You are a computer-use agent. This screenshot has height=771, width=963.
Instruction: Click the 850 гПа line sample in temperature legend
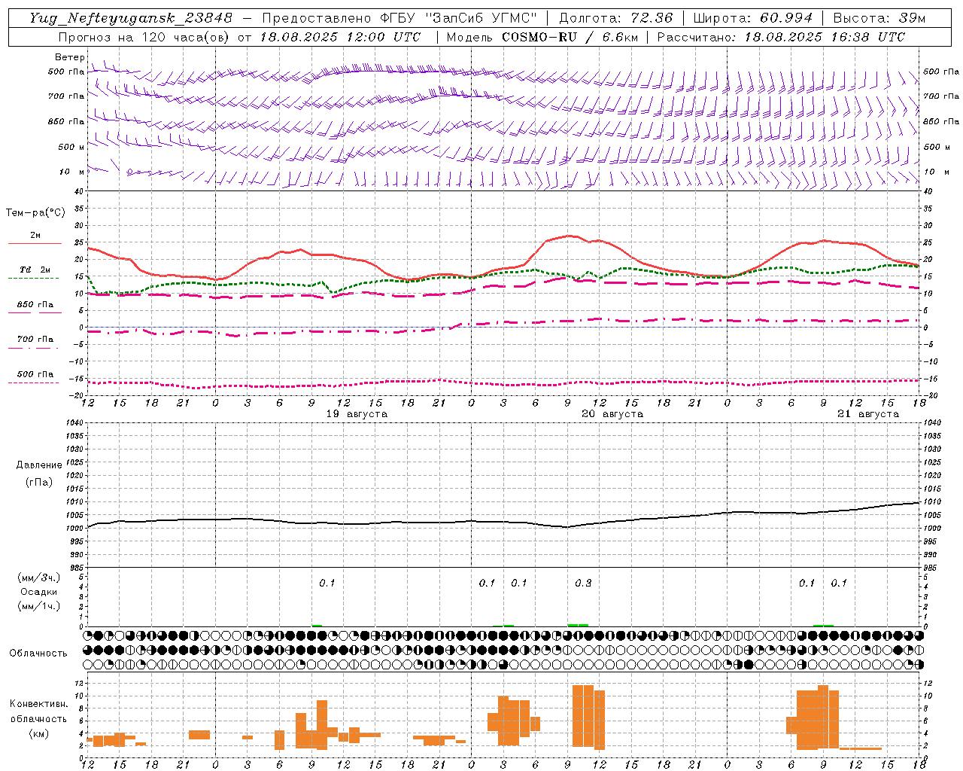coord(35,312)
